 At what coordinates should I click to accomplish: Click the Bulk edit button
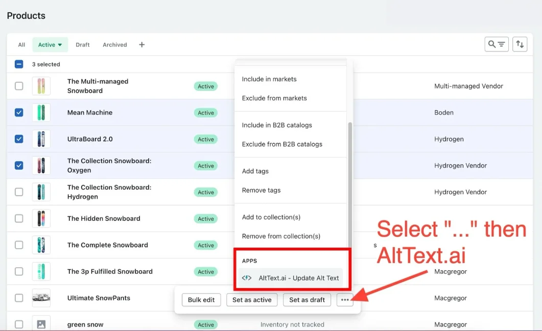(x=201, y=300)
